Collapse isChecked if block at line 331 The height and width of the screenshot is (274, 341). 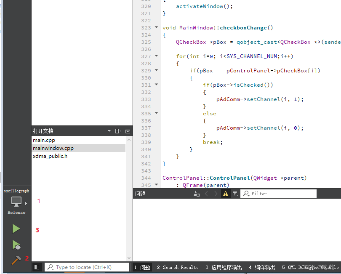point(156,84)
